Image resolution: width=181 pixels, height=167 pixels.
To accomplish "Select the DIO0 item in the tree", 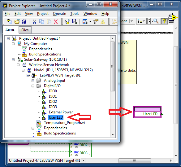I will click(53, 91).
